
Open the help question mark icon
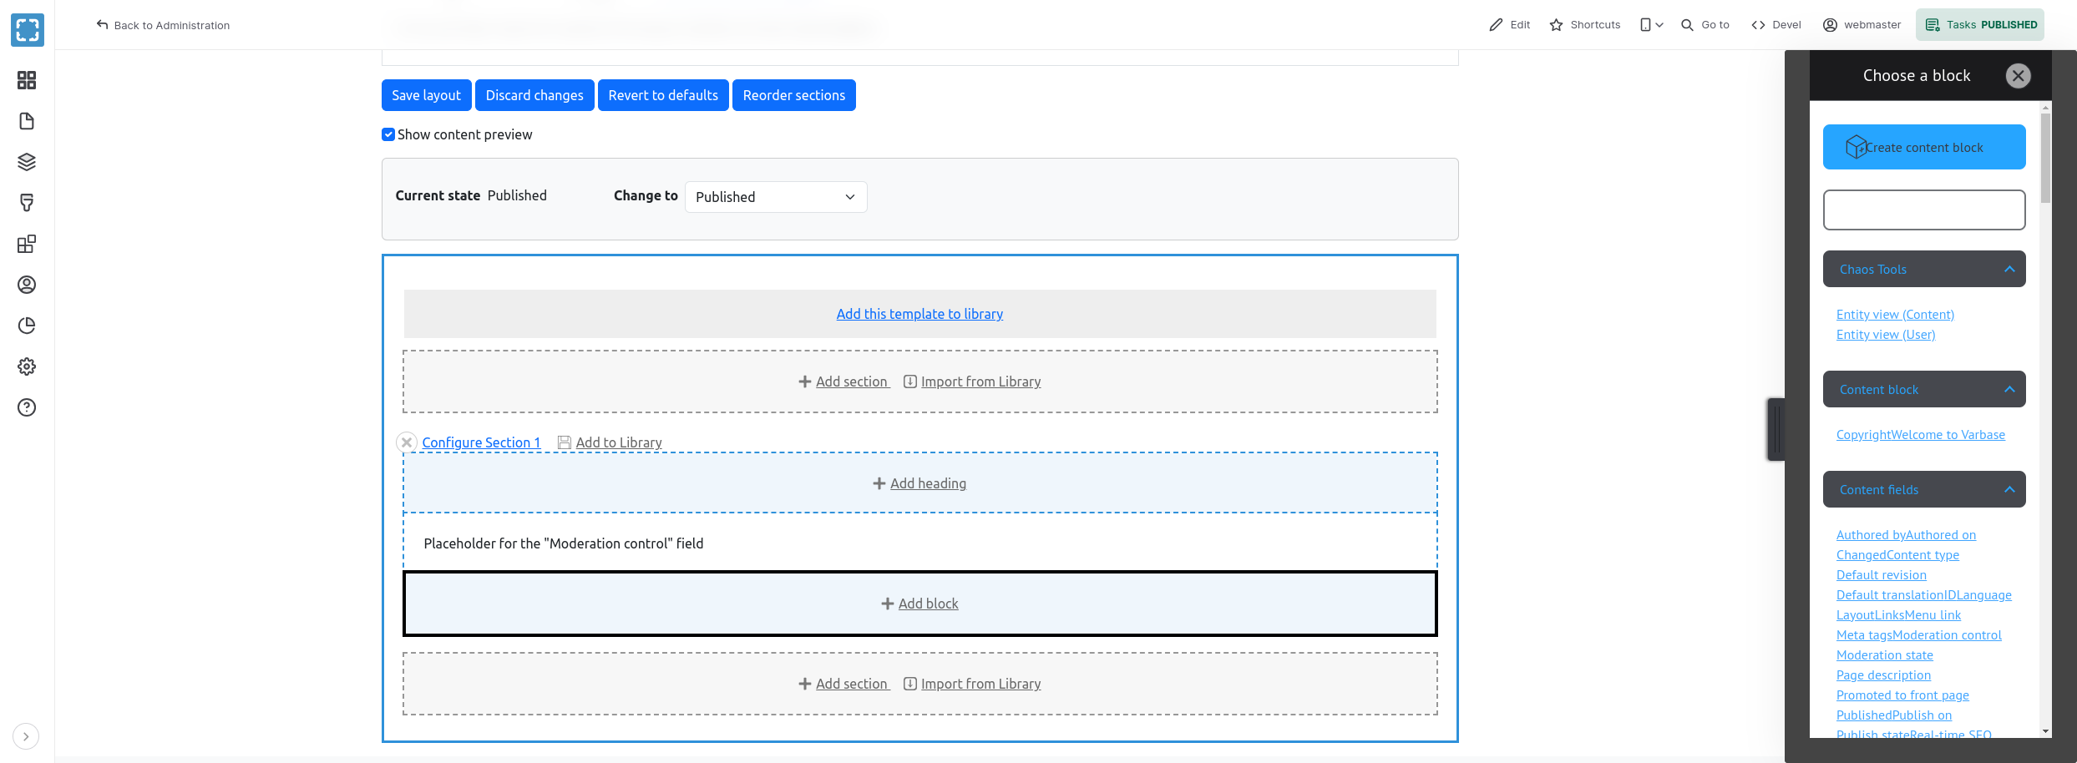point(27,407)
